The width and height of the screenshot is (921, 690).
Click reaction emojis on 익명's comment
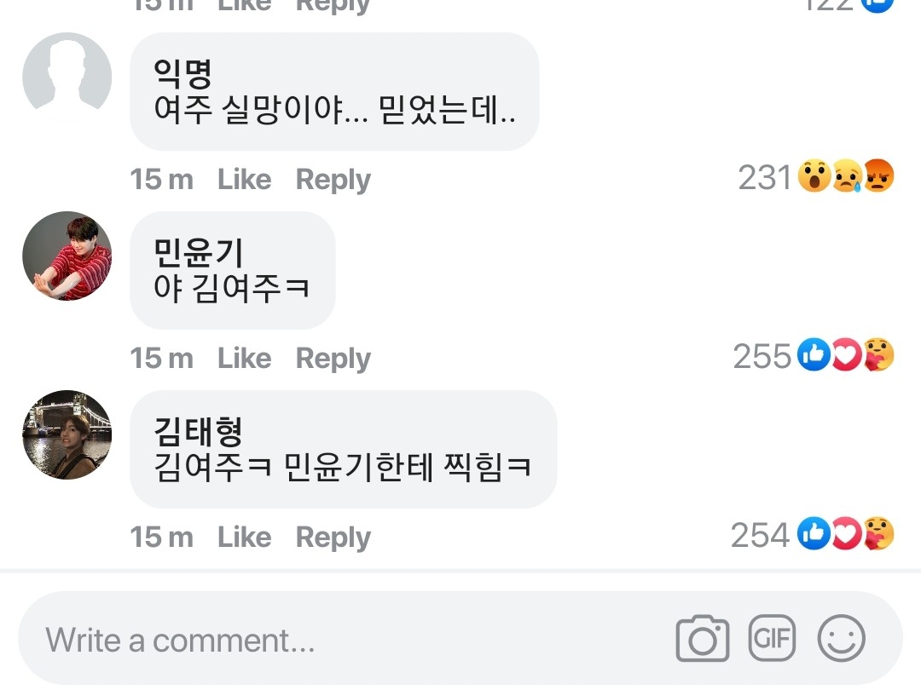[x=846, y=178]
